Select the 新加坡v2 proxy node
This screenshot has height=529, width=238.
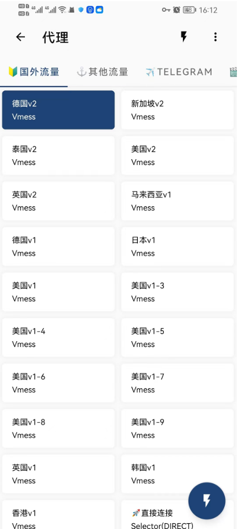[178, 110]
